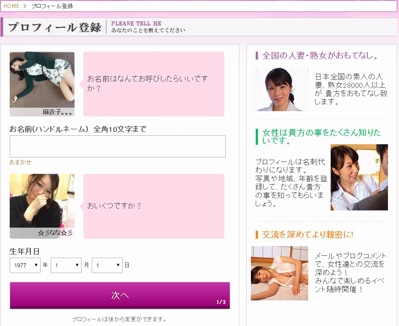
Task: Click the sidebar image beside プロフィールは名刺代わり text
Action: 359,177
